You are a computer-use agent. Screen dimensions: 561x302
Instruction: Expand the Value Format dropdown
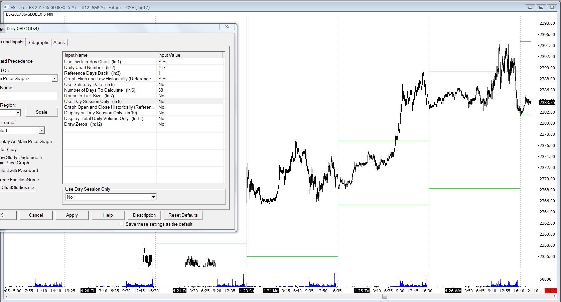point(42,130)
